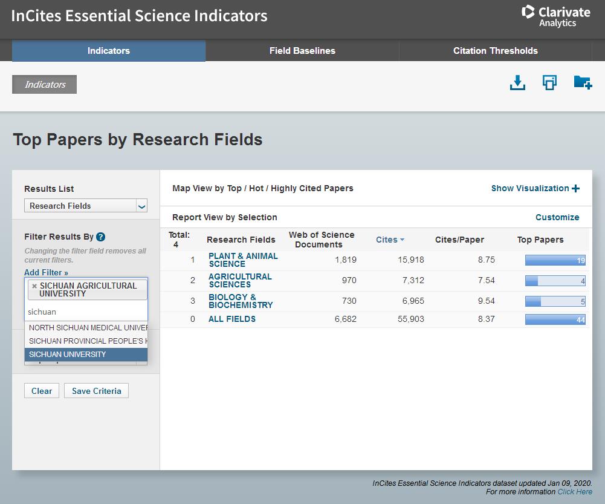Image resolution: width=605 pixels, height=504 pixels.
Task: Open the Citation Thresholds tab
Action: [x=495, y=51]
